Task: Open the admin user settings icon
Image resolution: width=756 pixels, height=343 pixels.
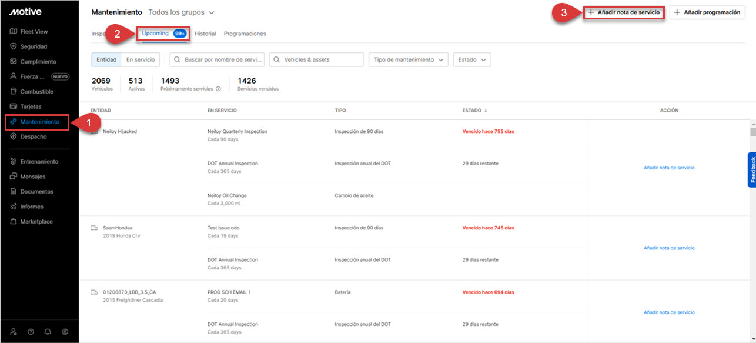Action: tap(14, 332)
